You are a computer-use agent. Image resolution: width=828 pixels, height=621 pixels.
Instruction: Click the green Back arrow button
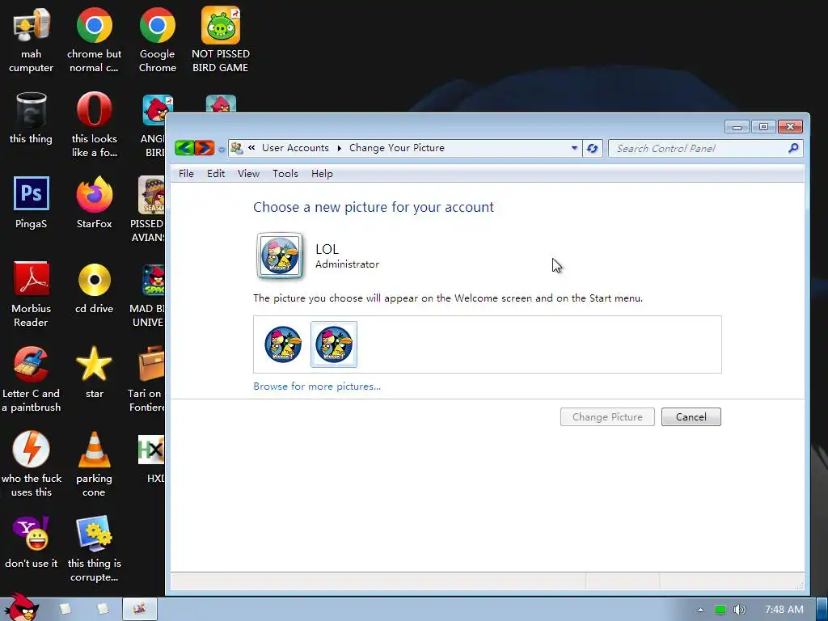coord(184,148)
